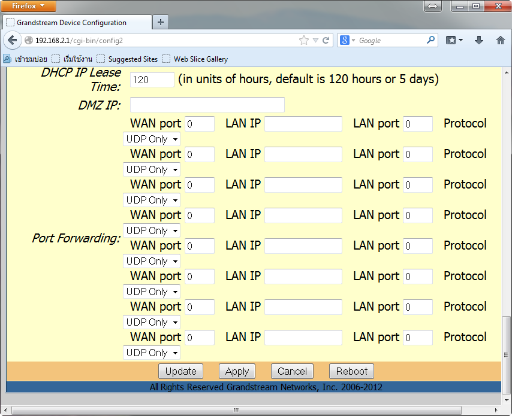Viewport: 512px width, 416px height.
Task: Click the vertical scrollbar up arrow
Action: point(507,72)
